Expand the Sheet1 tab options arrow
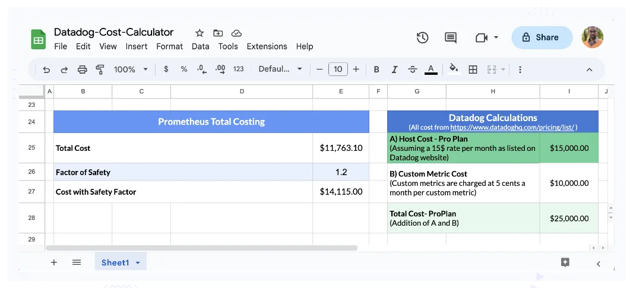Image resolution: width=633 pixels, height=288 pixels. pyautogui.click(x=138, y=263)
